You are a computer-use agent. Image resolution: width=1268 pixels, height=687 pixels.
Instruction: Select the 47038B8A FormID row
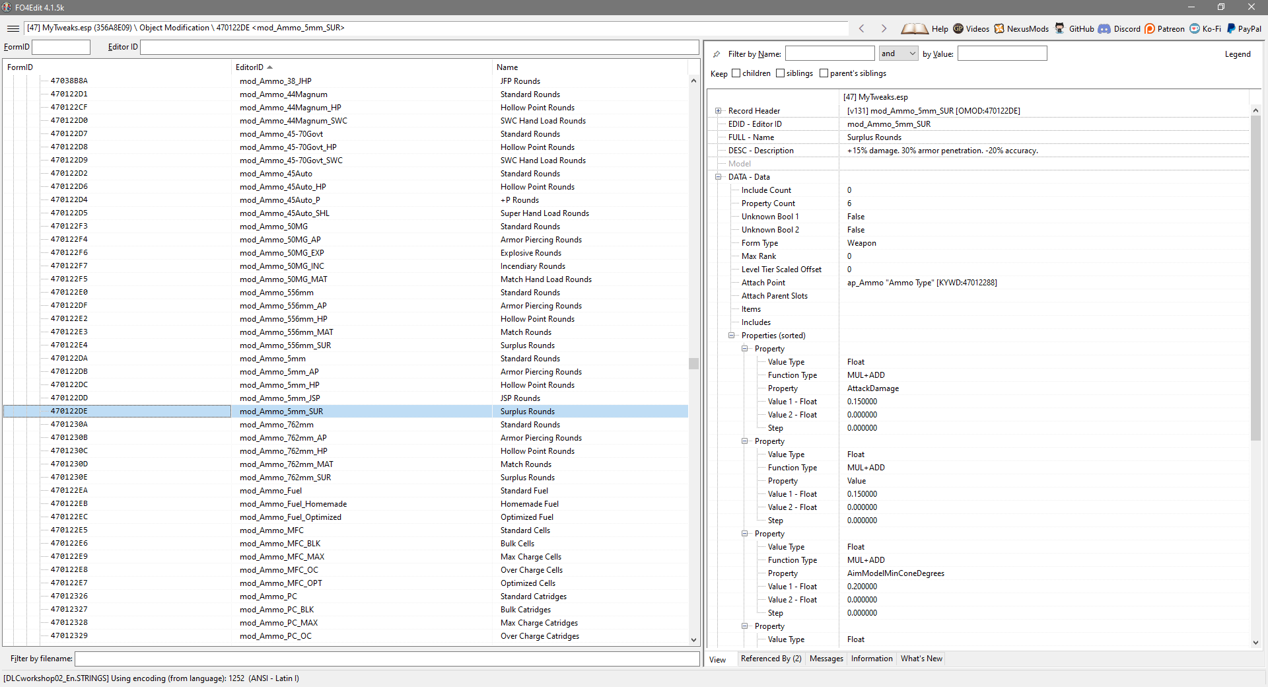tap(345, 81)
